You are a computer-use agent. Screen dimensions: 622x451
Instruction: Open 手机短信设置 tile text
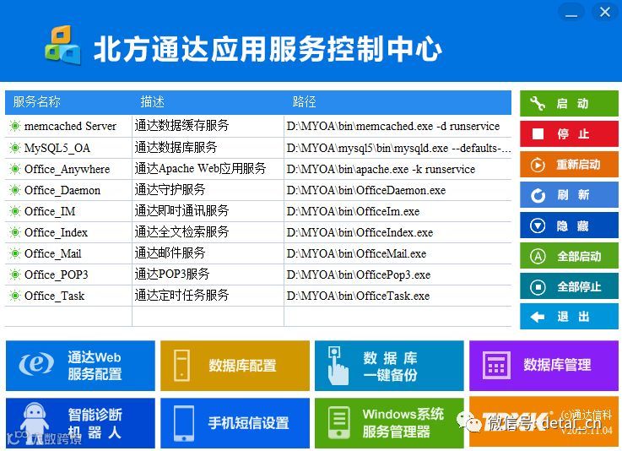click(248, 423)
